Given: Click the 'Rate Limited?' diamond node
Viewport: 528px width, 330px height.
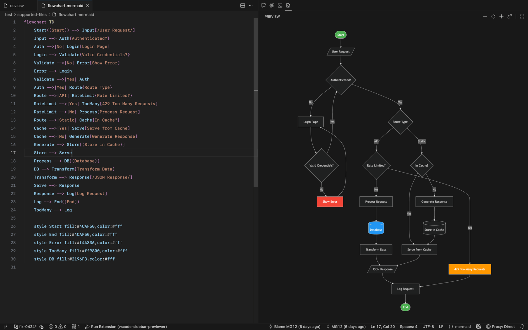Looking at the screenshot, I should 376,166.
